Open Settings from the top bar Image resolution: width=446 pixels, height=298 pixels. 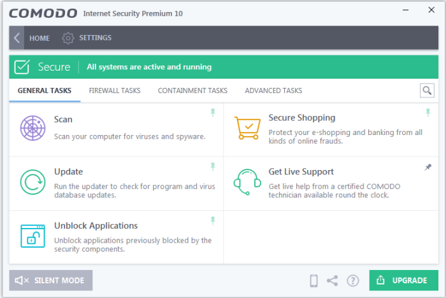(x=87, y=38)
